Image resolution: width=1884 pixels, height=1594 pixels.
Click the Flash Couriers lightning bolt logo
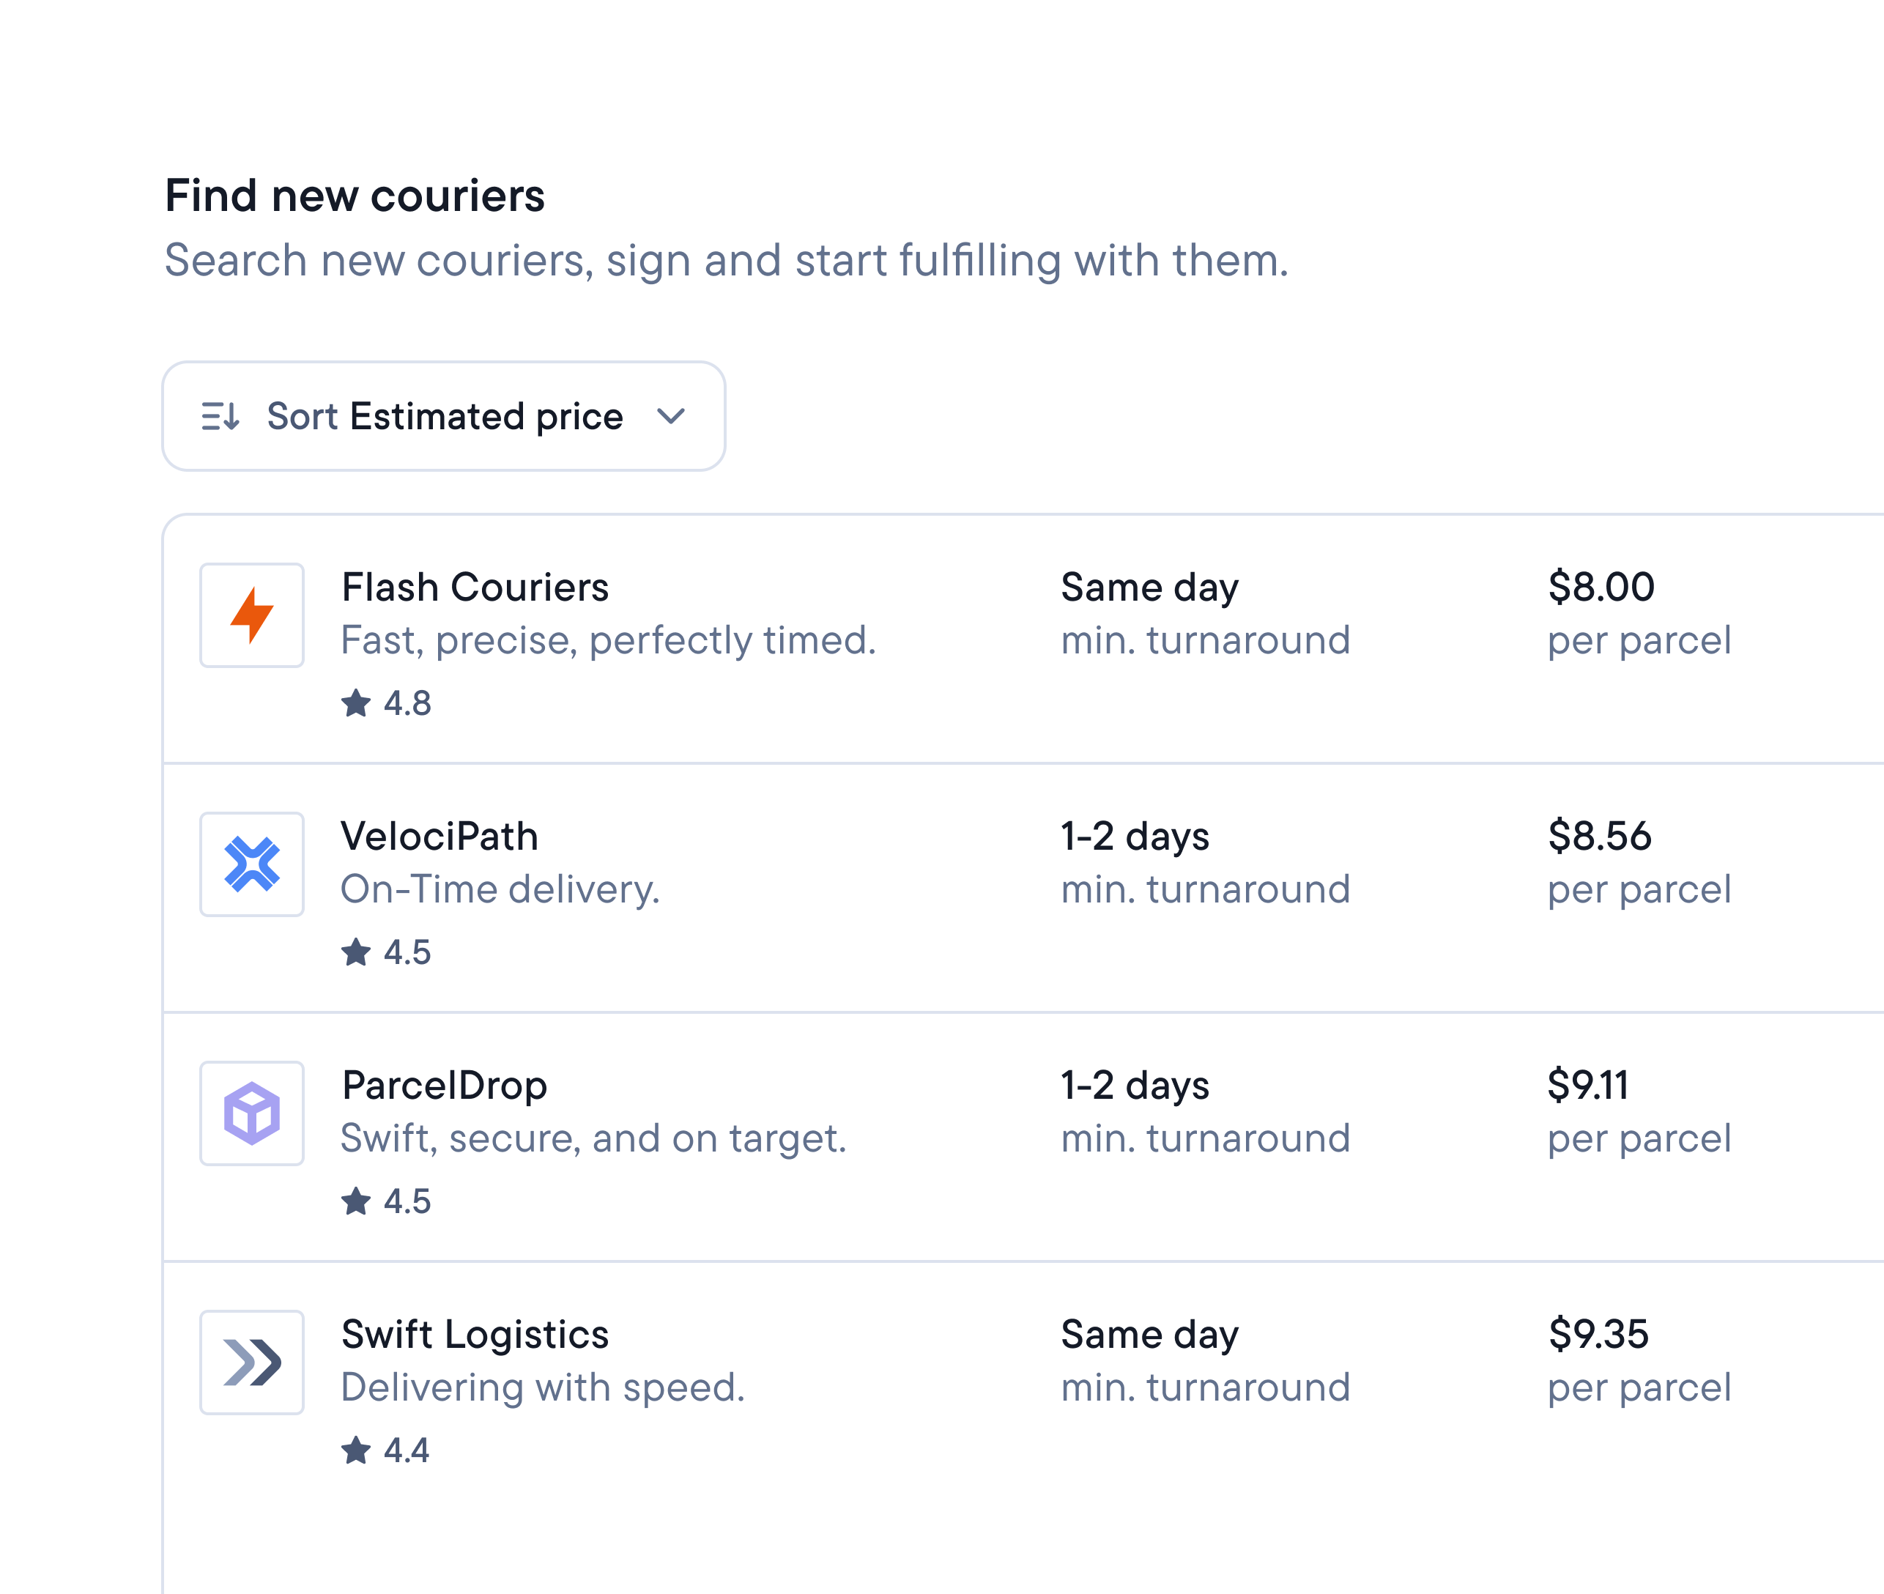pos(251,615)
